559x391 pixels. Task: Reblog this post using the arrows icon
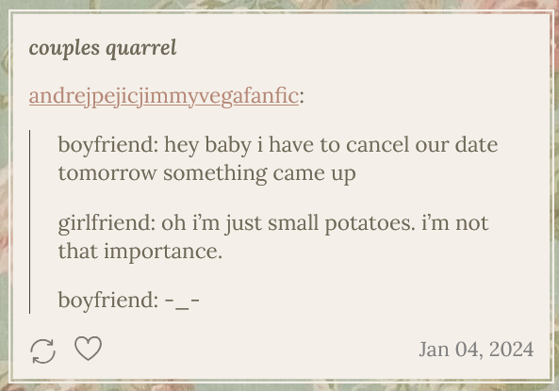(x=42, y=351)
